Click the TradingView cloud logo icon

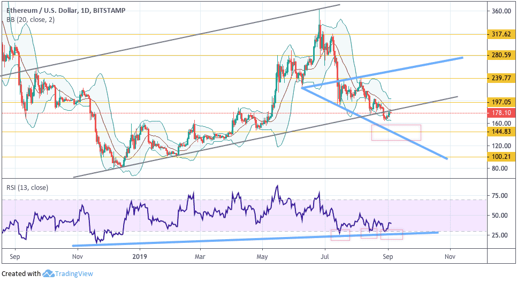pyautogui.click(x=48, y=273)
